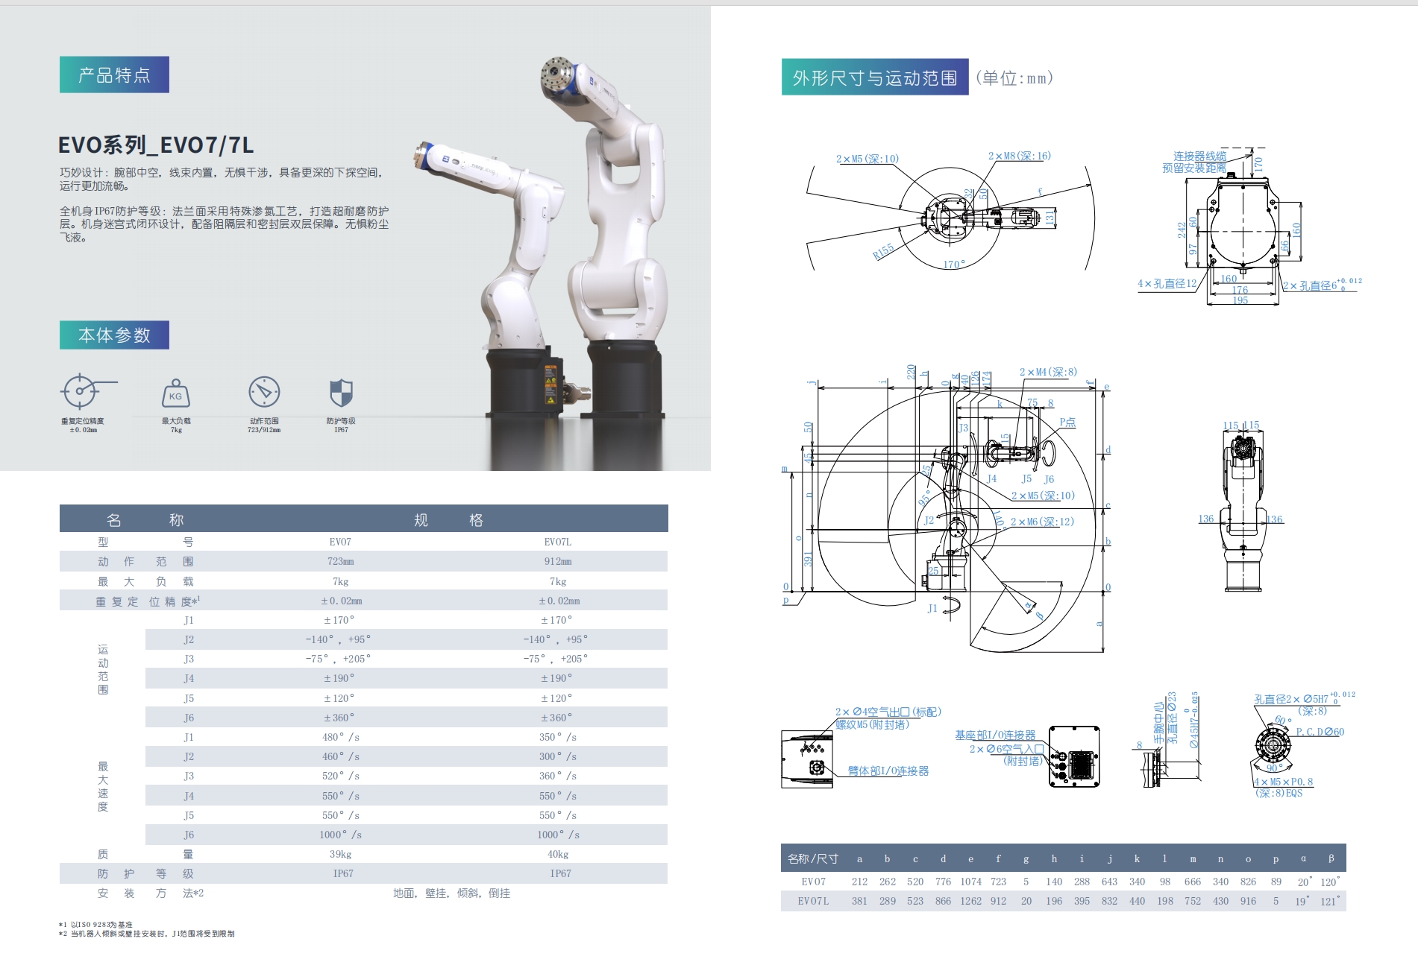The height and width of the screenshot is (968, 1418).
Task: Click the 外形尺寸与运动范围 section banner
Action: coord(874,77)
